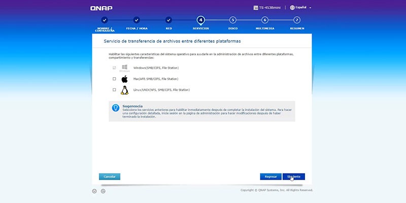The height and width of the screenshot is (203, 406).
Task: Click the Linux penguin icon
Action: 124,90
